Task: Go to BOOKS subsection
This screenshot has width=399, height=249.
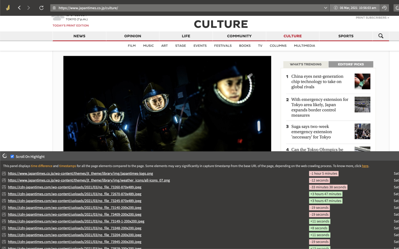Action: pos(245,46)
